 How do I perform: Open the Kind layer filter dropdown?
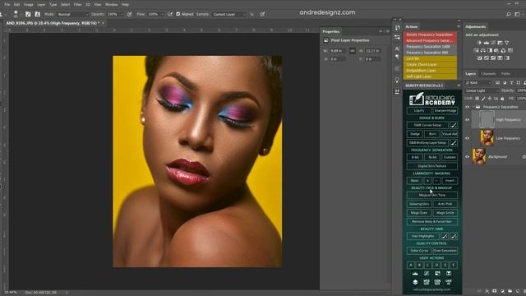[478, 82]
